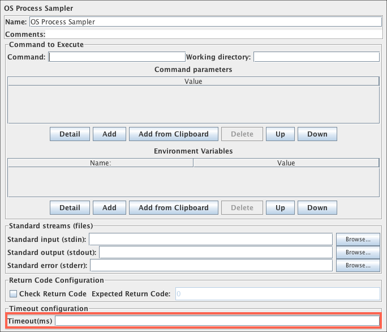Screen dimensions: 387x332
Task: Open Detail for Command parameters
Action: pyautogui.click(x=70, y=134)
